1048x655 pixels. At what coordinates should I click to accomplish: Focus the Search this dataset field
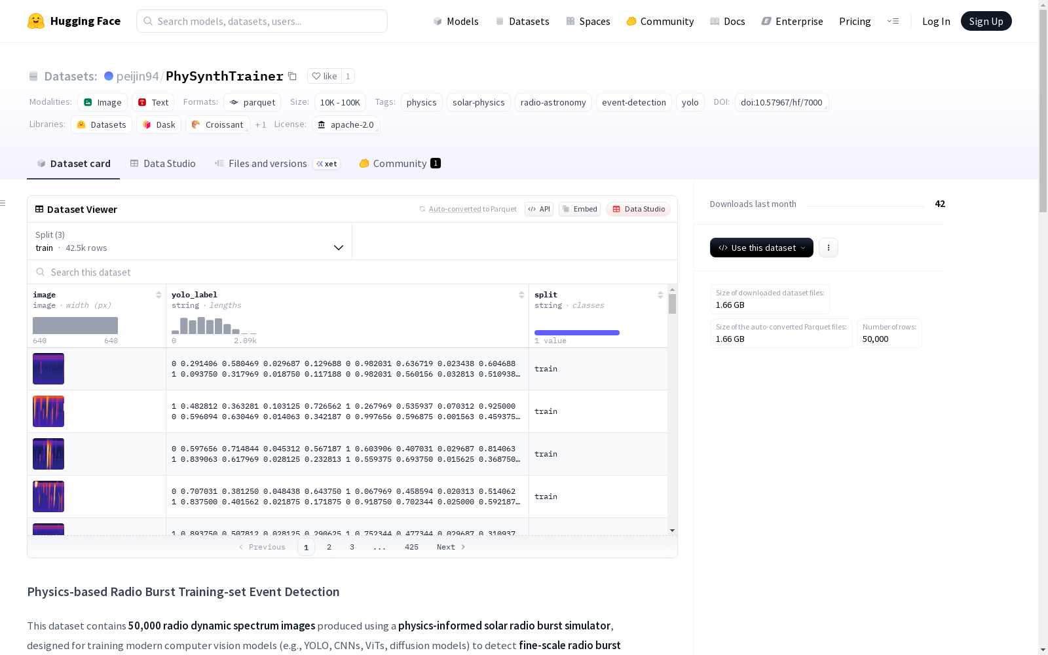pos(352,272)
